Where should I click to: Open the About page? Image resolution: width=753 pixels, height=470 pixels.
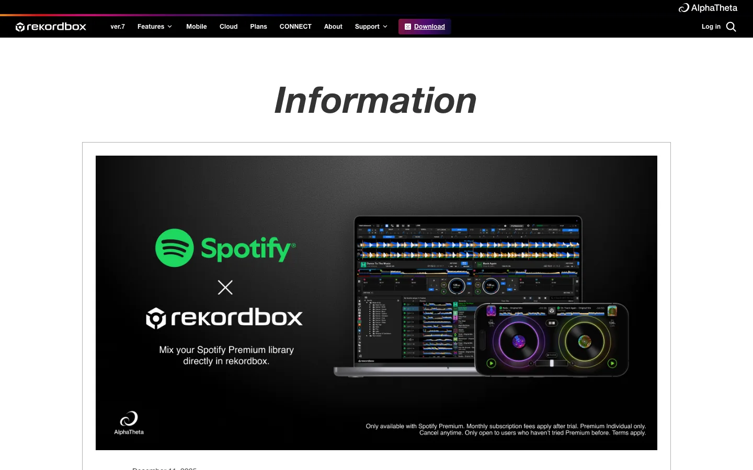[333, 27]
